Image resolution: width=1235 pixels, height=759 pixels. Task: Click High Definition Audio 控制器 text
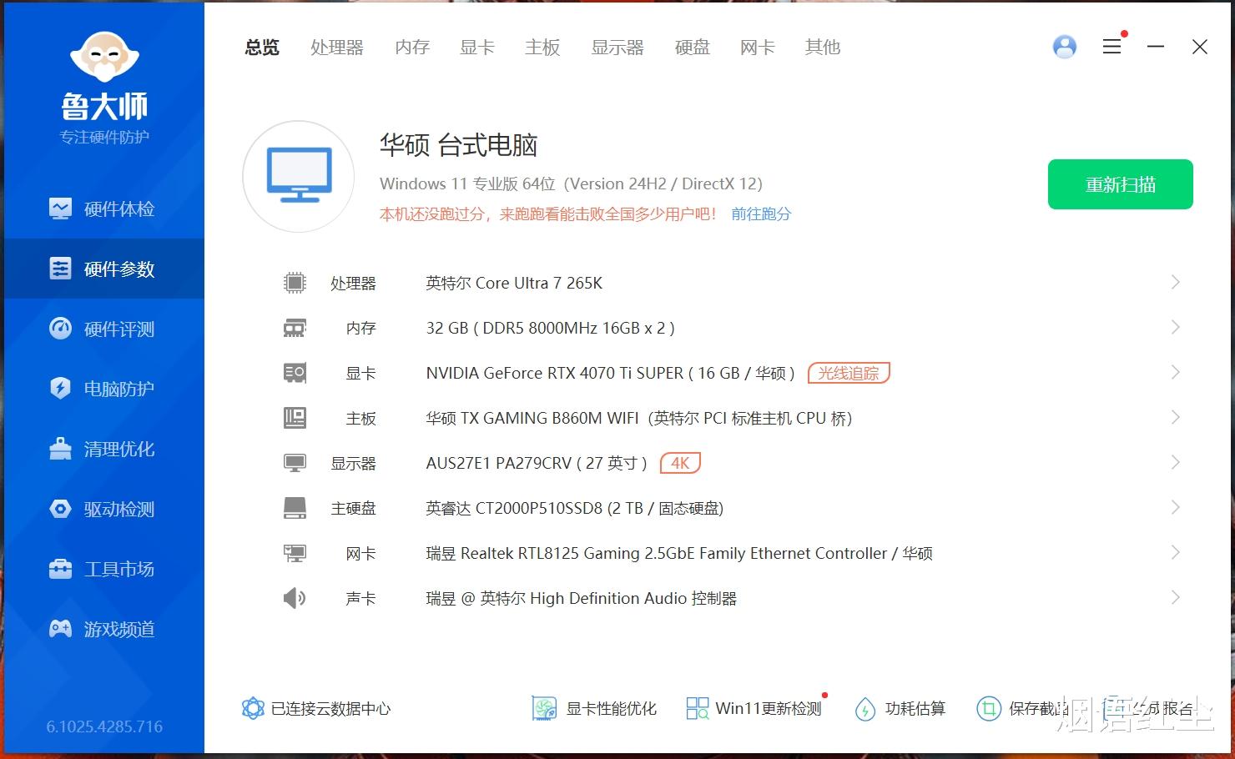(x=582, y=598)
